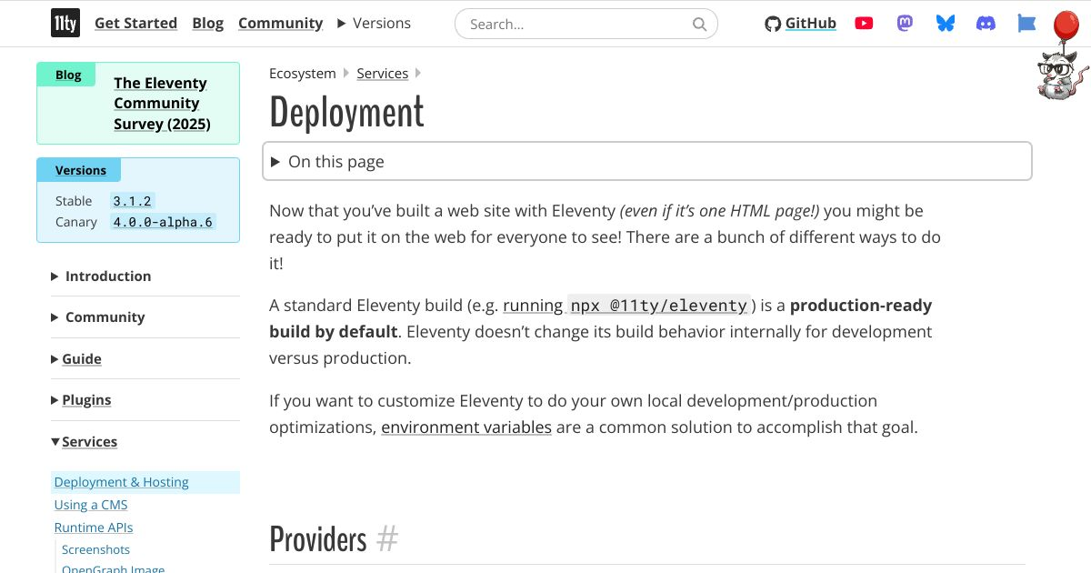Viewport: 1091px width, 573px height.
Task: Click the 11ty logo in top left
Action: (65, 23)
